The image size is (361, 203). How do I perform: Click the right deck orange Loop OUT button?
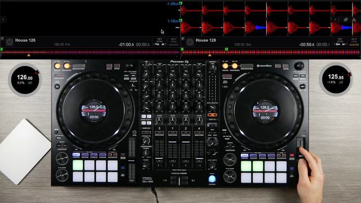click(235, 66)
